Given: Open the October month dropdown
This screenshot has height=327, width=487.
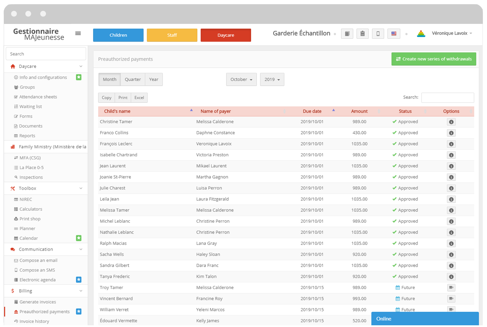Looking at the screenshot, I should tap(241, 79).
